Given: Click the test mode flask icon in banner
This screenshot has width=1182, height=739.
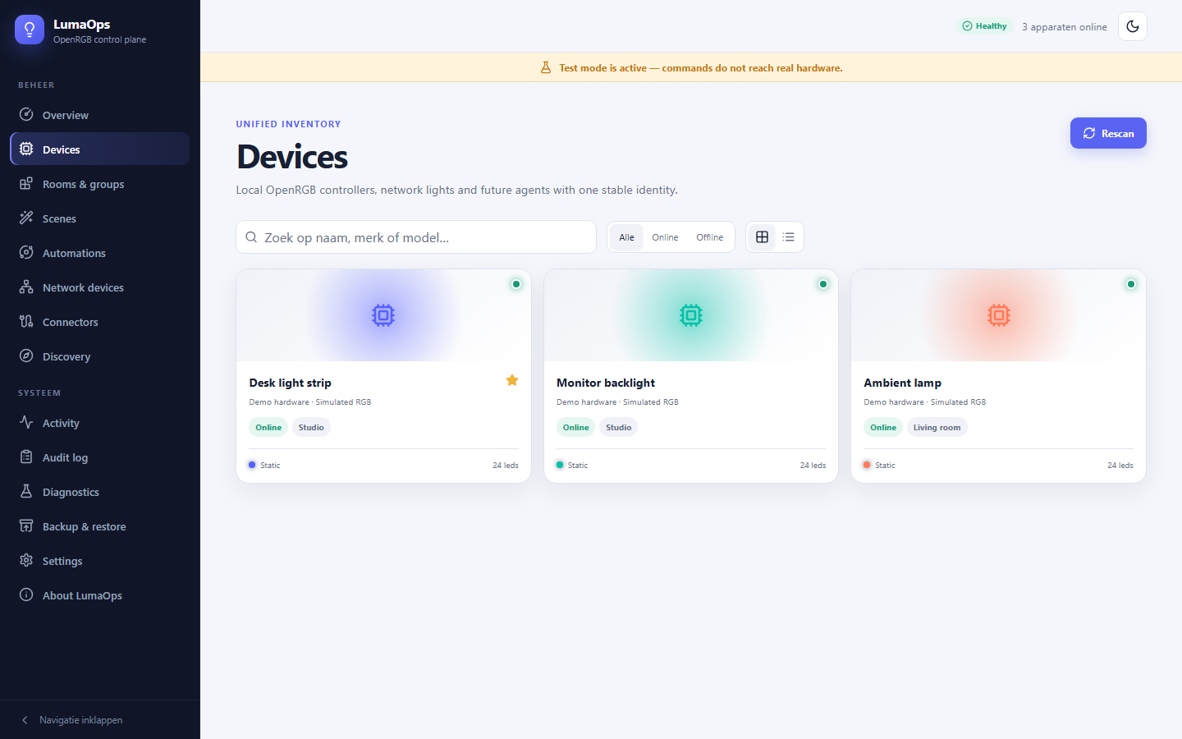Looking at the screenshot, I should pos(546,67).
